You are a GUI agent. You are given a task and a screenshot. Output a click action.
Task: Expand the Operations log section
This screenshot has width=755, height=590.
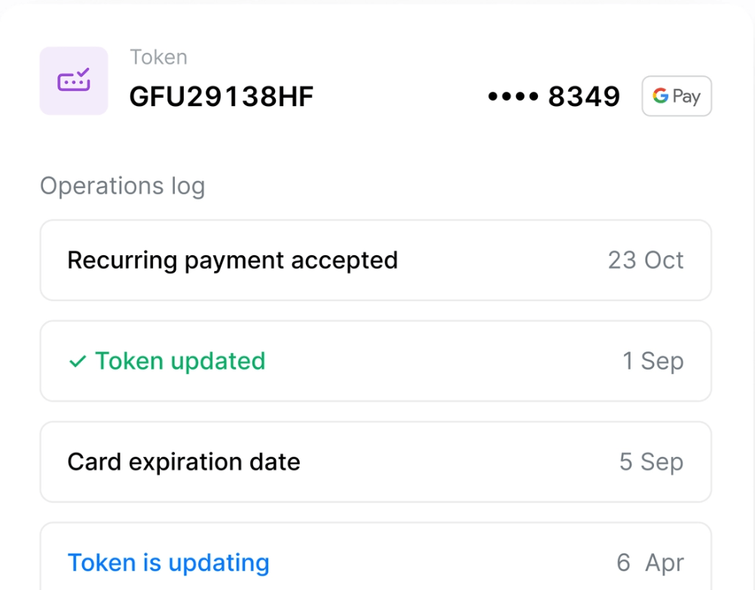(122, 186)
